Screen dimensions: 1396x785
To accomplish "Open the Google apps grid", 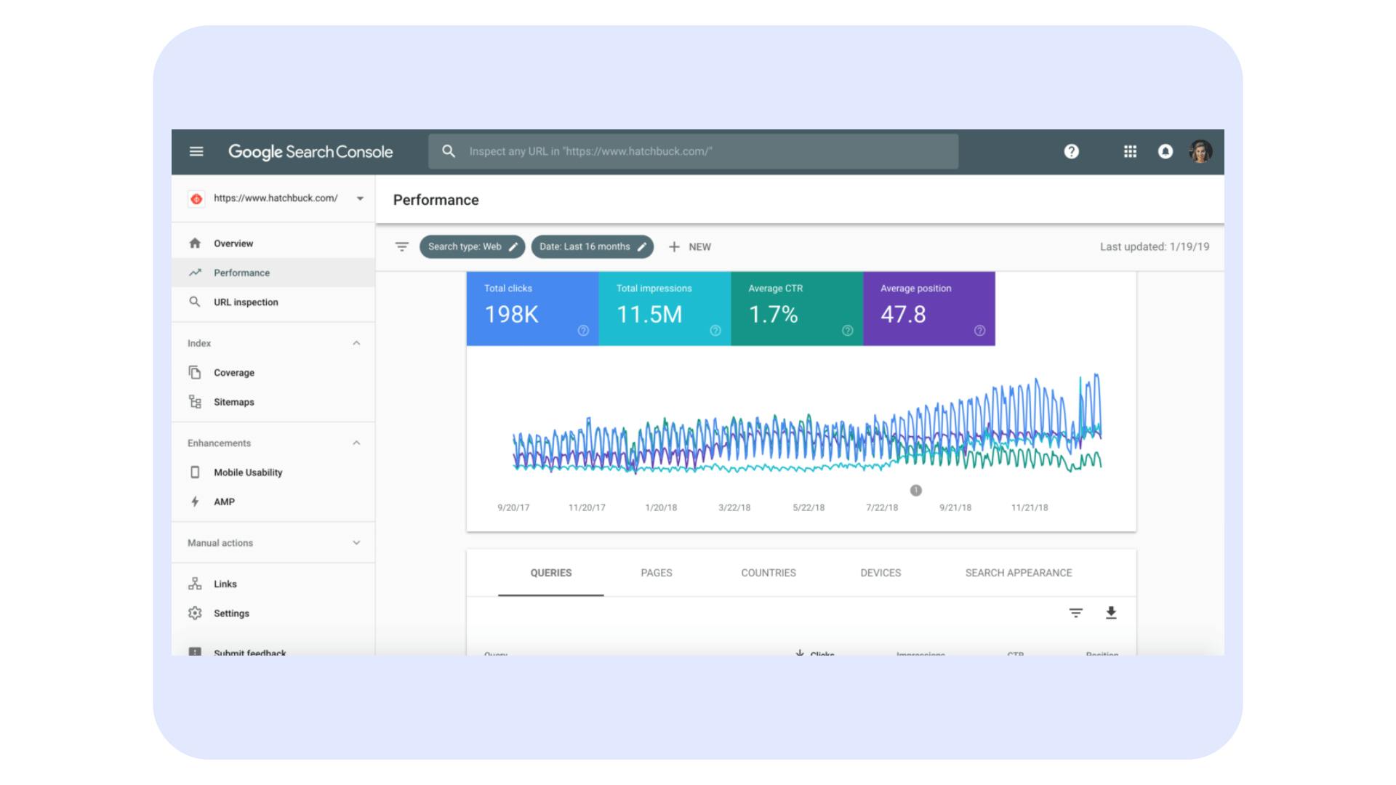I will pyautogui.click(x=1129, y=151).
